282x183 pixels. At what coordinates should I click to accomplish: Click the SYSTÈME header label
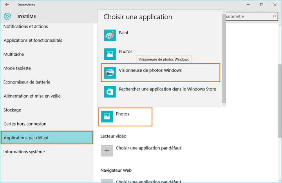27,16
